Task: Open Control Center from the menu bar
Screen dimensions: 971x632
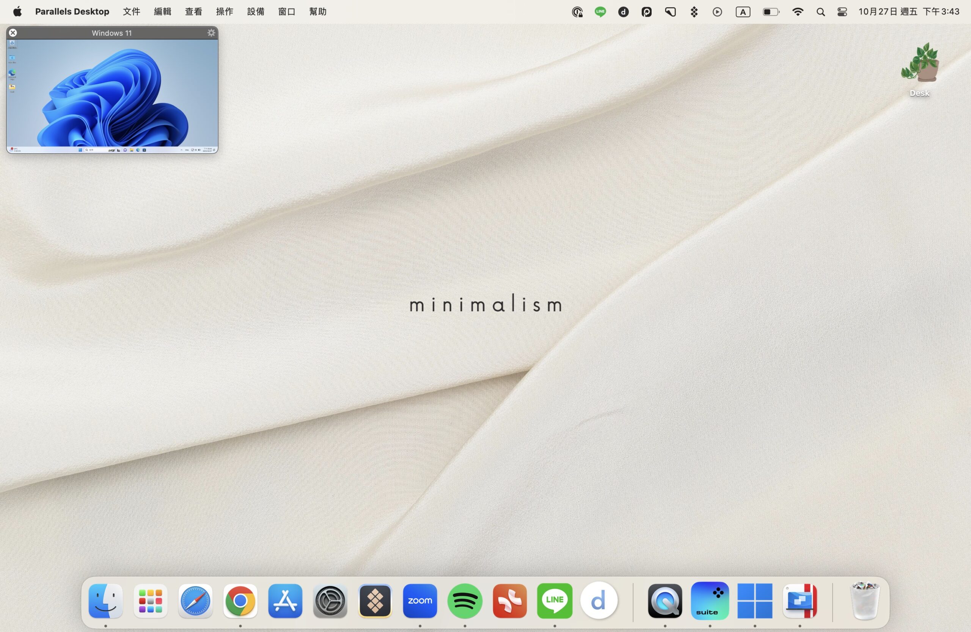Action: click(842, 12)
